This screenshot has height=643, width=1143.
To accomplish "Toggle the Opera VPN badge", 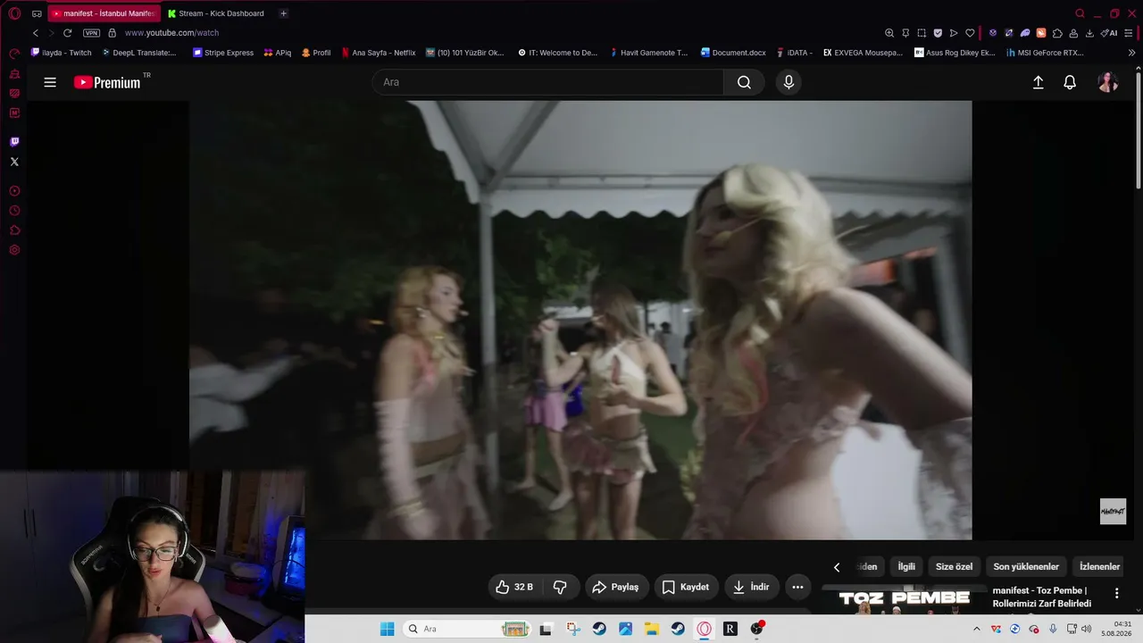I will [x=91, y=33].
